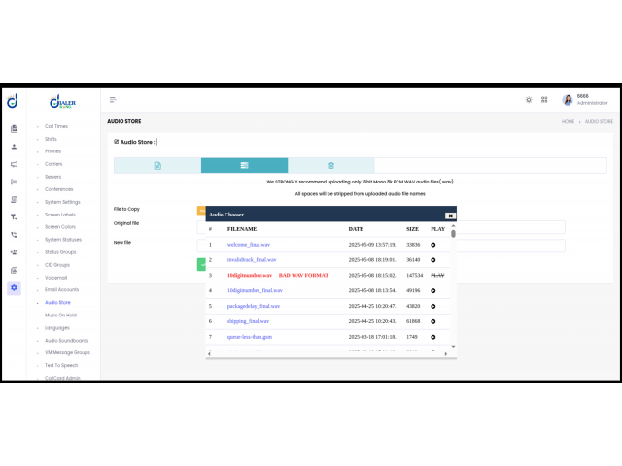Play the shipping_final.wav audio file
Image resolution: width=622 pixels, height=466 pixels.
[x=433, y=320]
